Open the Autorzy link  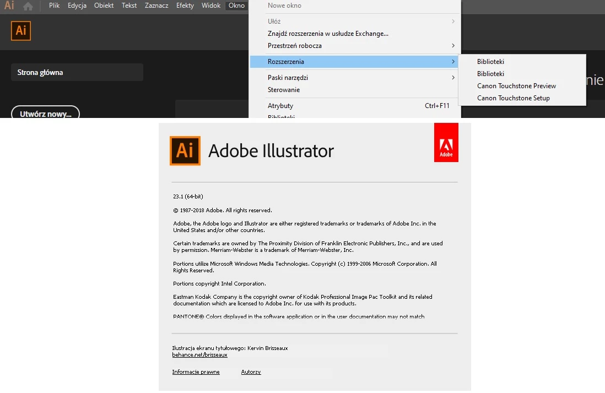[x=251, y=372]
